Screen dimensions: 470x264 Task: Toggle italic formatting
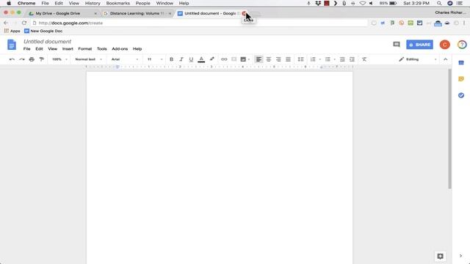click(181, 59)
